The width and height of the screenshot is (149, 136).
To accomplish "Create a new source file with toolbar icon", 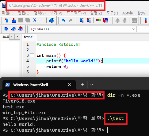I will coord(6,20).
